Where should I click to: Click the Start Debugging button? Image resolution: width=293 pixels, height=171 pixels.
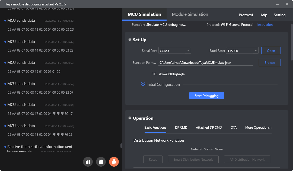pos(207,96)
